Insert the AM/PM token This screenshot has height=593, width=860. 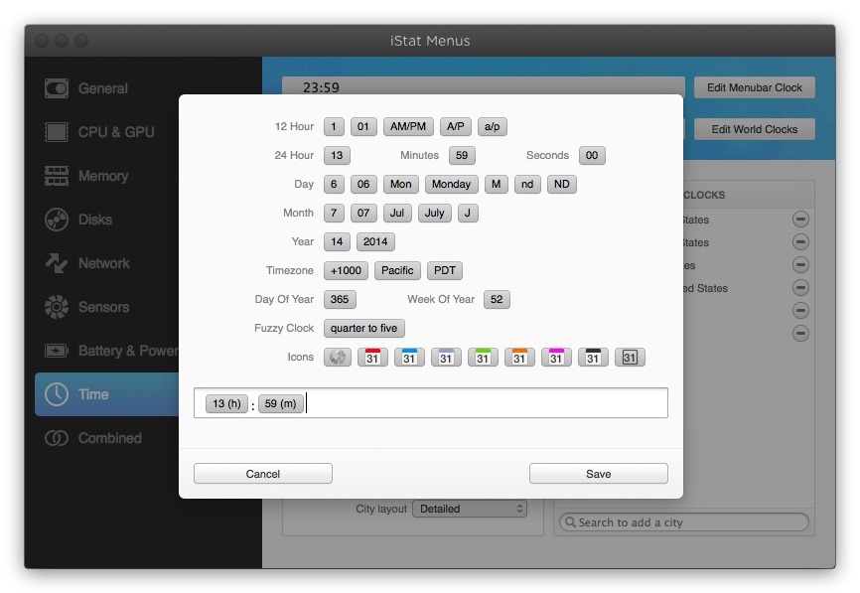coord(408,126)
